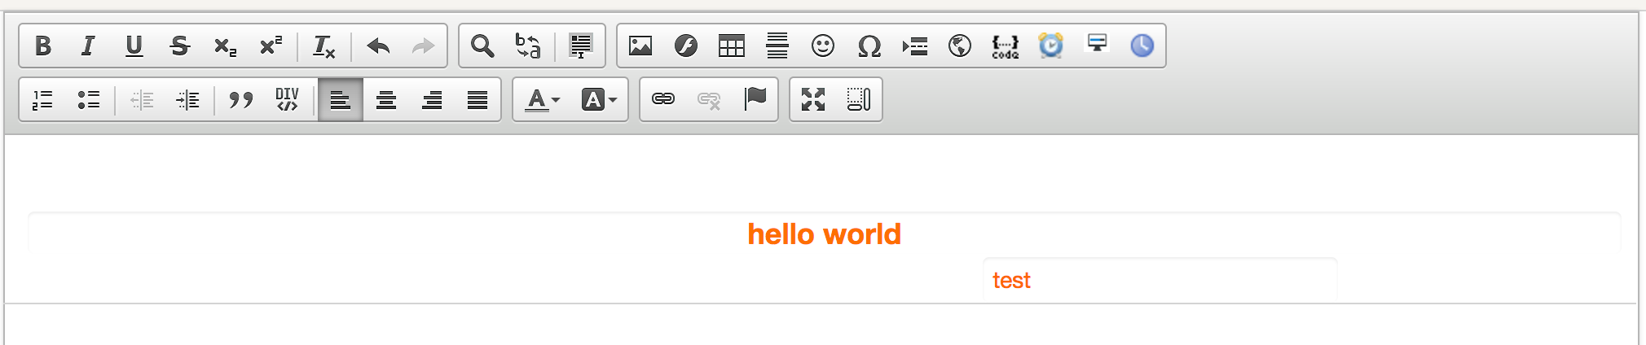Insert a code snippet
The height and width of the screenshot is (345, 1646).
point(1005,46)
